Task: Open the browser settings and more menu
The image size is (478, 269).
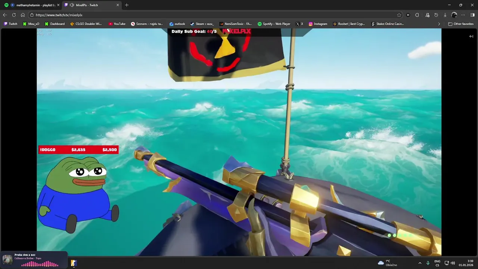Action: [463, 15]
